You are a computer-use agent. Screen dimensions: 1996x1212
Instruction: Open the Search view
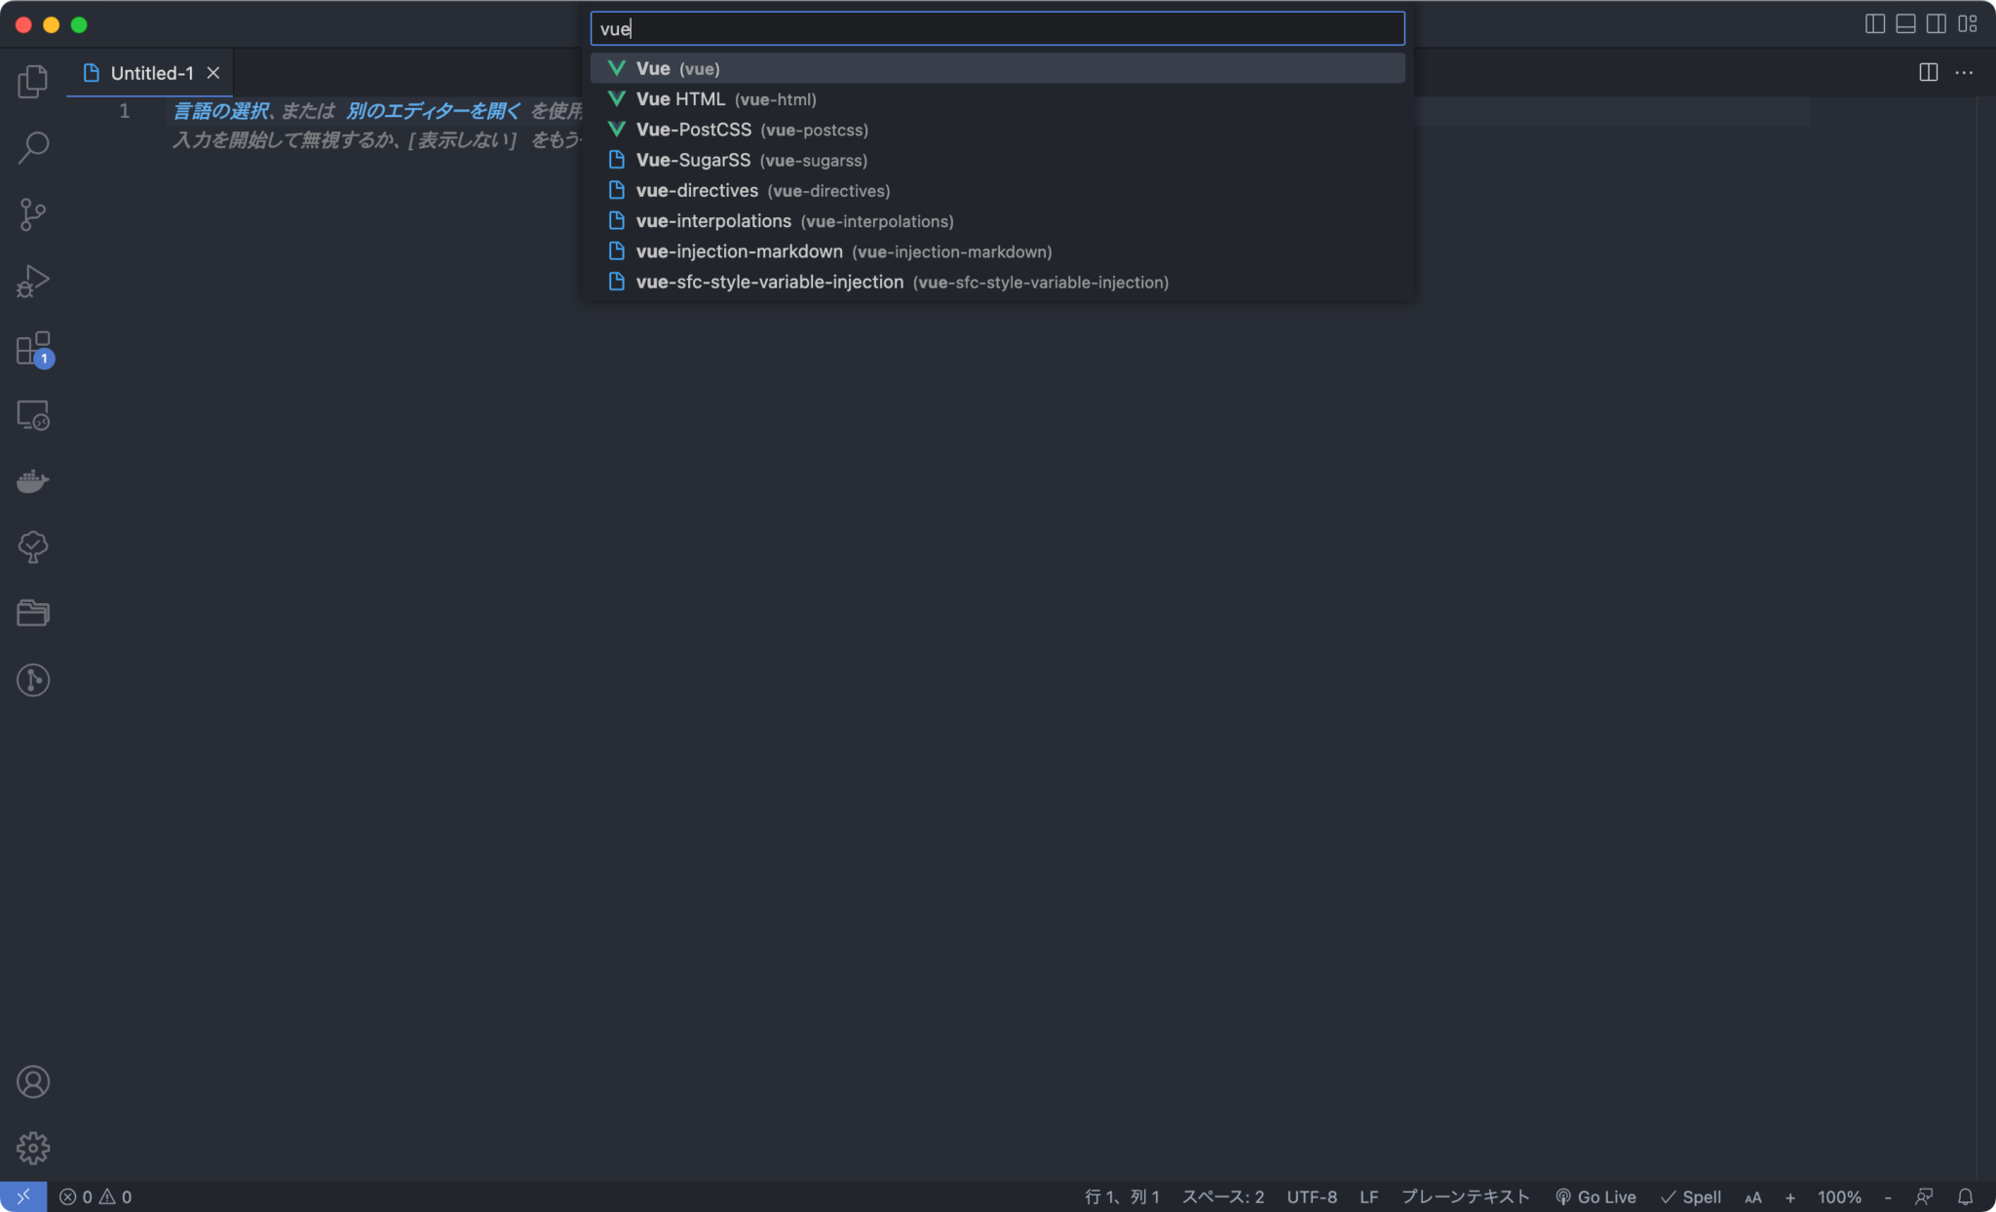[x=32, y=147]
